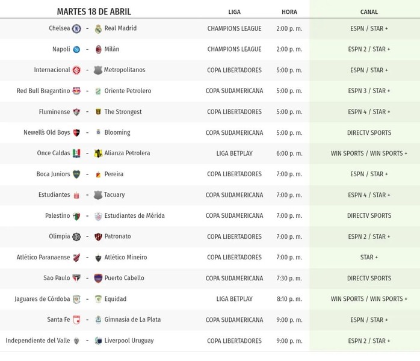
Task: Click the Real Madrid crest icon
Action: click(98, 29)
